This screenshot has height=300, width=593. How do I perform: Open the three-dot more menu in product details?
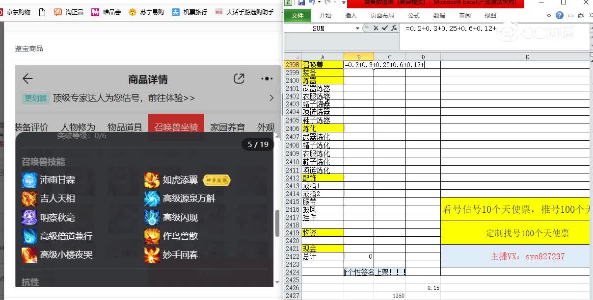pyautogui.click(x=267, y=78)
